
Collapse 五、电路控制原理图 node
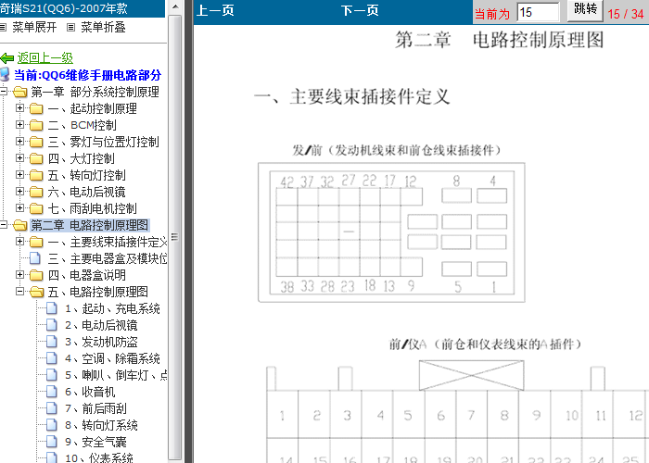19,291
